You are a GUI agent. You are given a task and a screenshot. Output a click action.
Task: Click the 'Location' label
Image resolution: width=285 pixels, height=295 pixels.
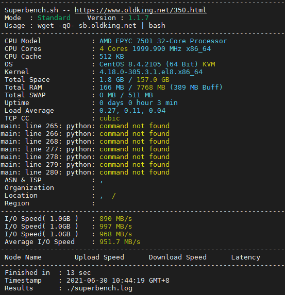21,196
